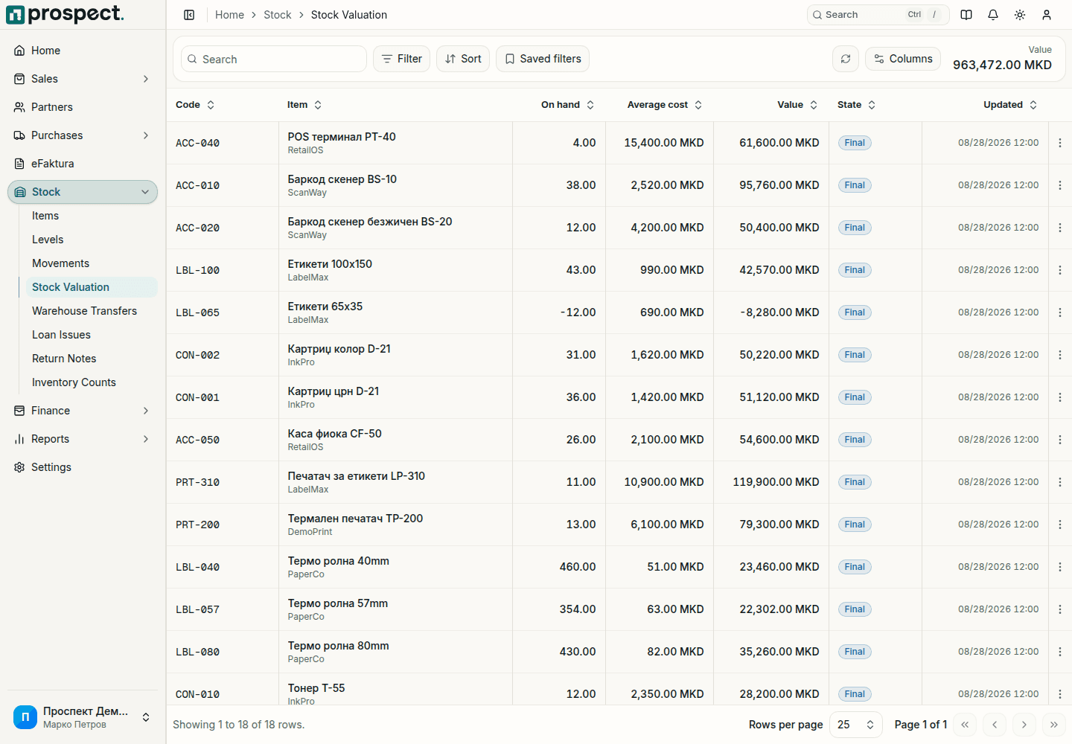This screenshot has height=744, width=1072.
Task: Open row actions for PRT-310
Action: point(1060,482)
